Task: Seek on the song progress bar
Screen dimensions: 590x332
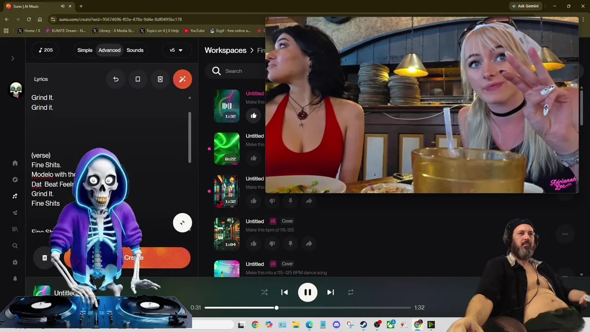Action: click(x=307, y=308)
